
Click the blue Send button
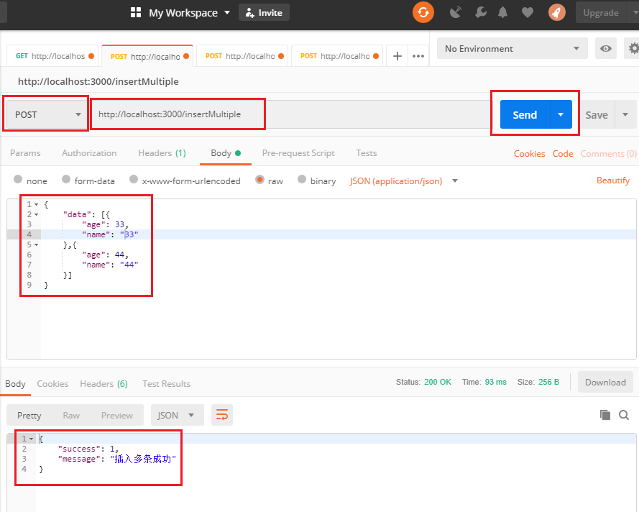pyautogui.click(x=525, y=114)
